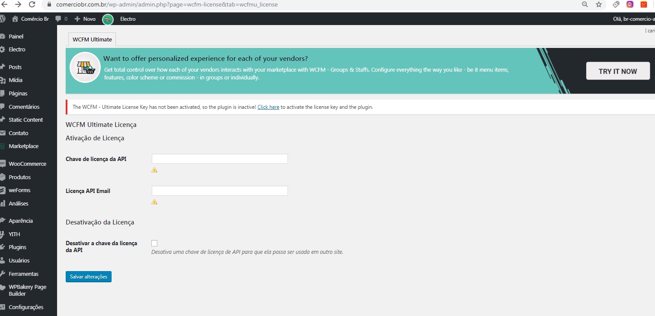Click the Salvar alterações button

pyautogui.click(x=89, y=276)
